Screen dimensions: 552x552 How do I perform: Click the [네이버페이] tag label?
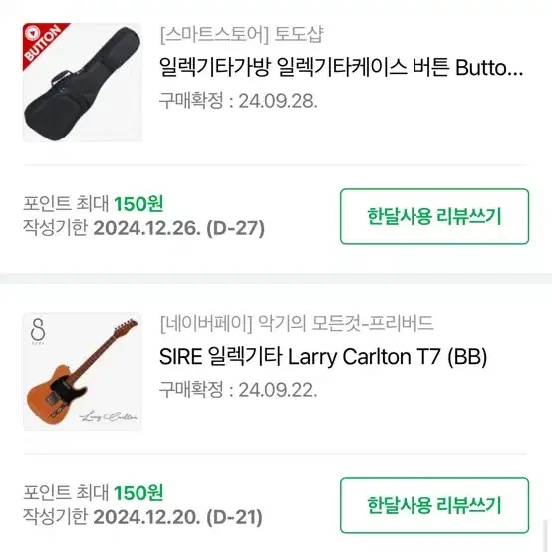click(206, 323)
